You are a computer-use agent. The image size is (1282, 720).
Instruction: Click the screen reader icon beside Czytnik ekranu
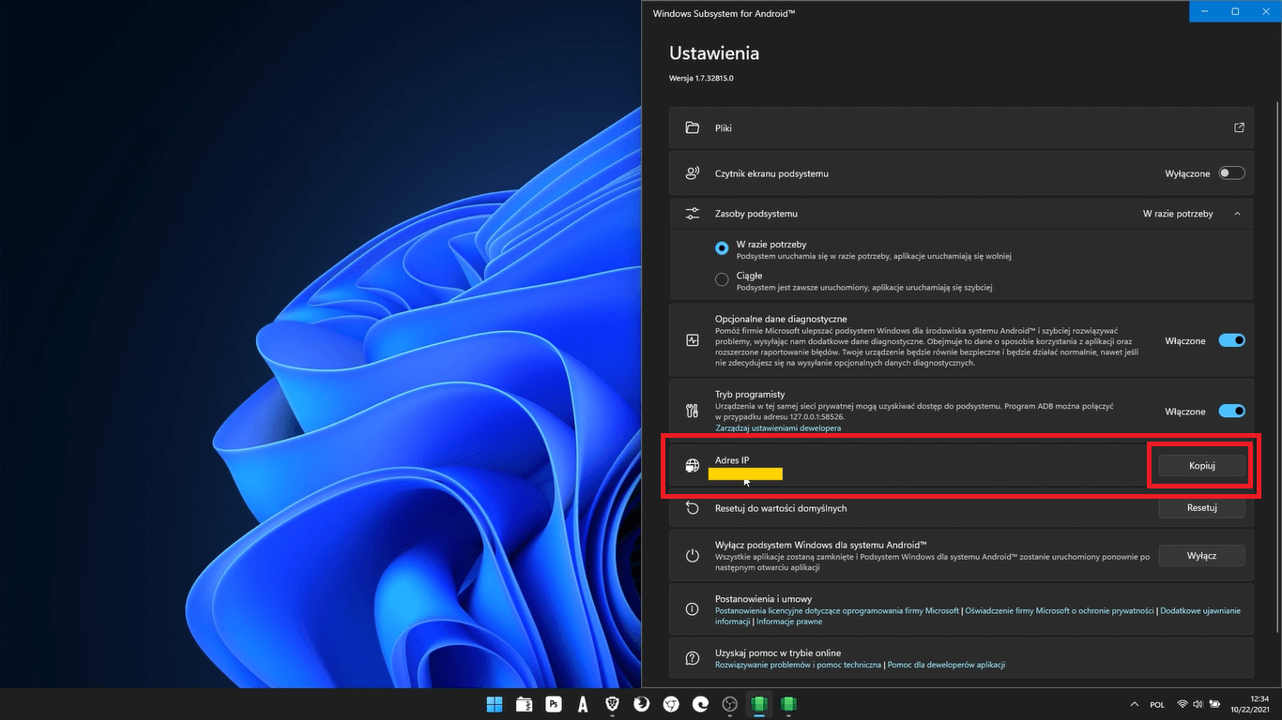point(693,173)
